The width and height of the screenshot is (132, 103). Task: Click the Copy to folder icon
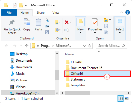[57, 30]
